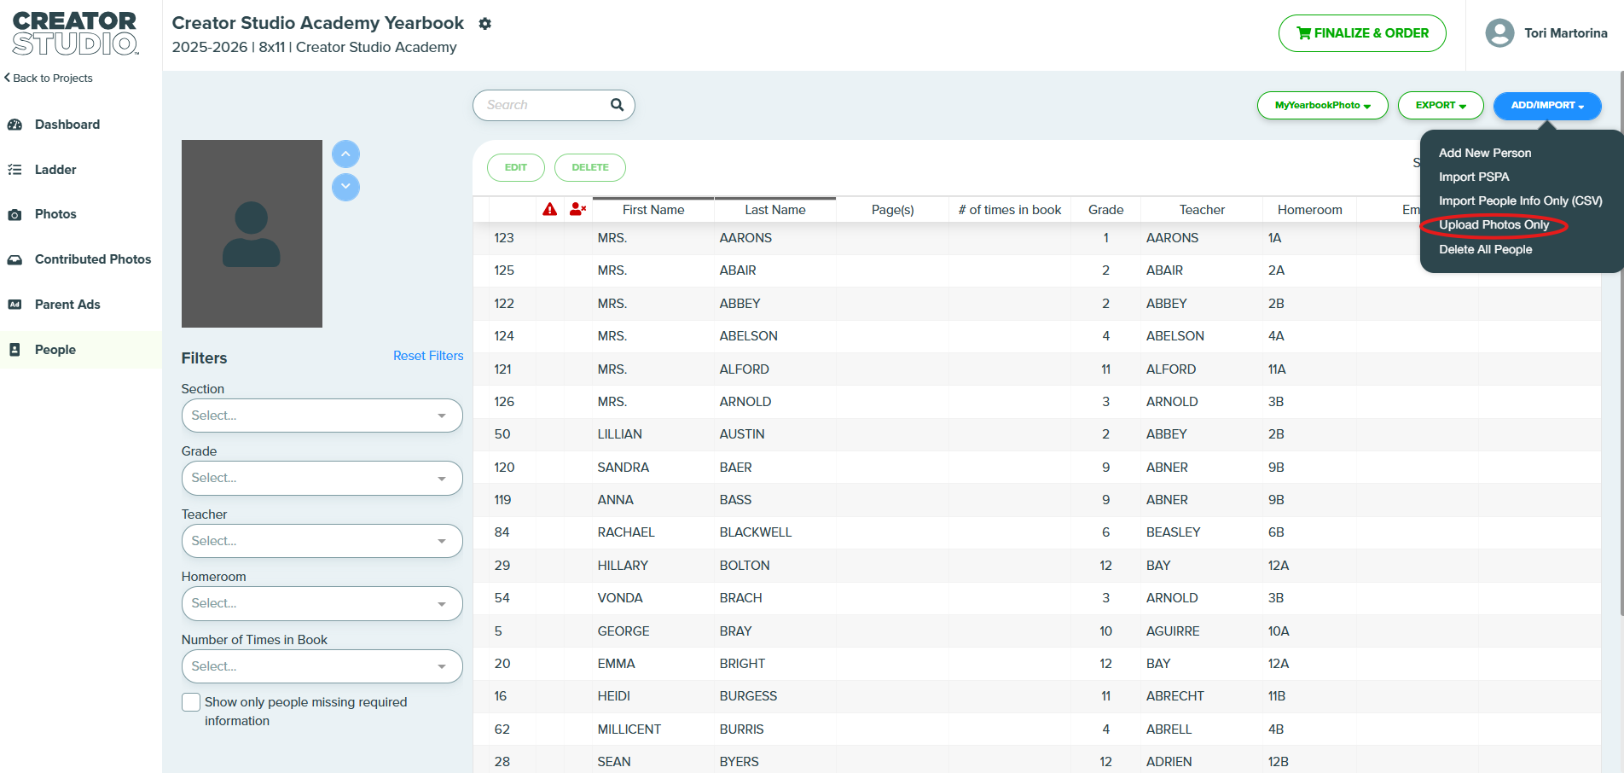This screenshot has width=1624, height=773.
Task: Click the Photos camera icon
Action: click(14, 214)
